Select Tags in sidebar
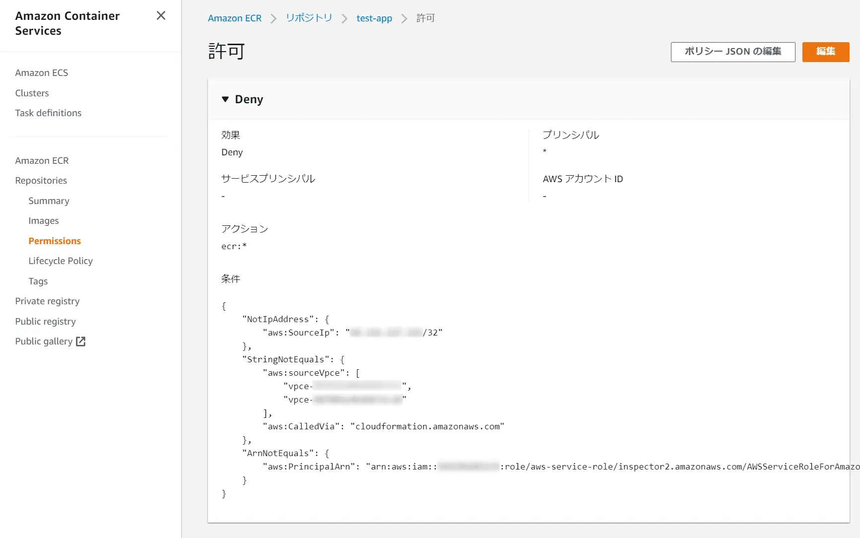 [x=38, y=281]
